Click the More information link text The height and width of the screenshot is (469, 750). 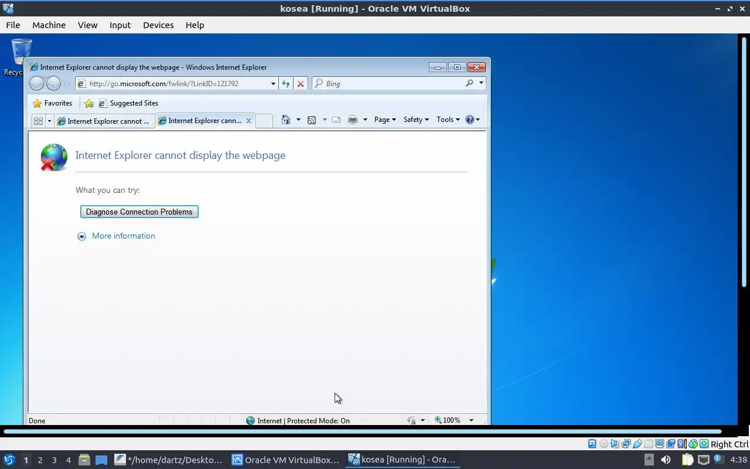(124, 236)
